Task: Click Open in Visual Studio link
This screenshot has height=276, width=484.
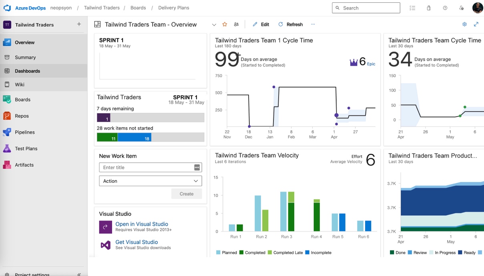Action: click(x=142, y=224)
